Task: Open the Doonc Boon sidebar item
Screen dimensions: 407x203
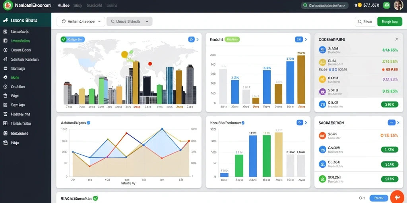Action: [21, 50]
